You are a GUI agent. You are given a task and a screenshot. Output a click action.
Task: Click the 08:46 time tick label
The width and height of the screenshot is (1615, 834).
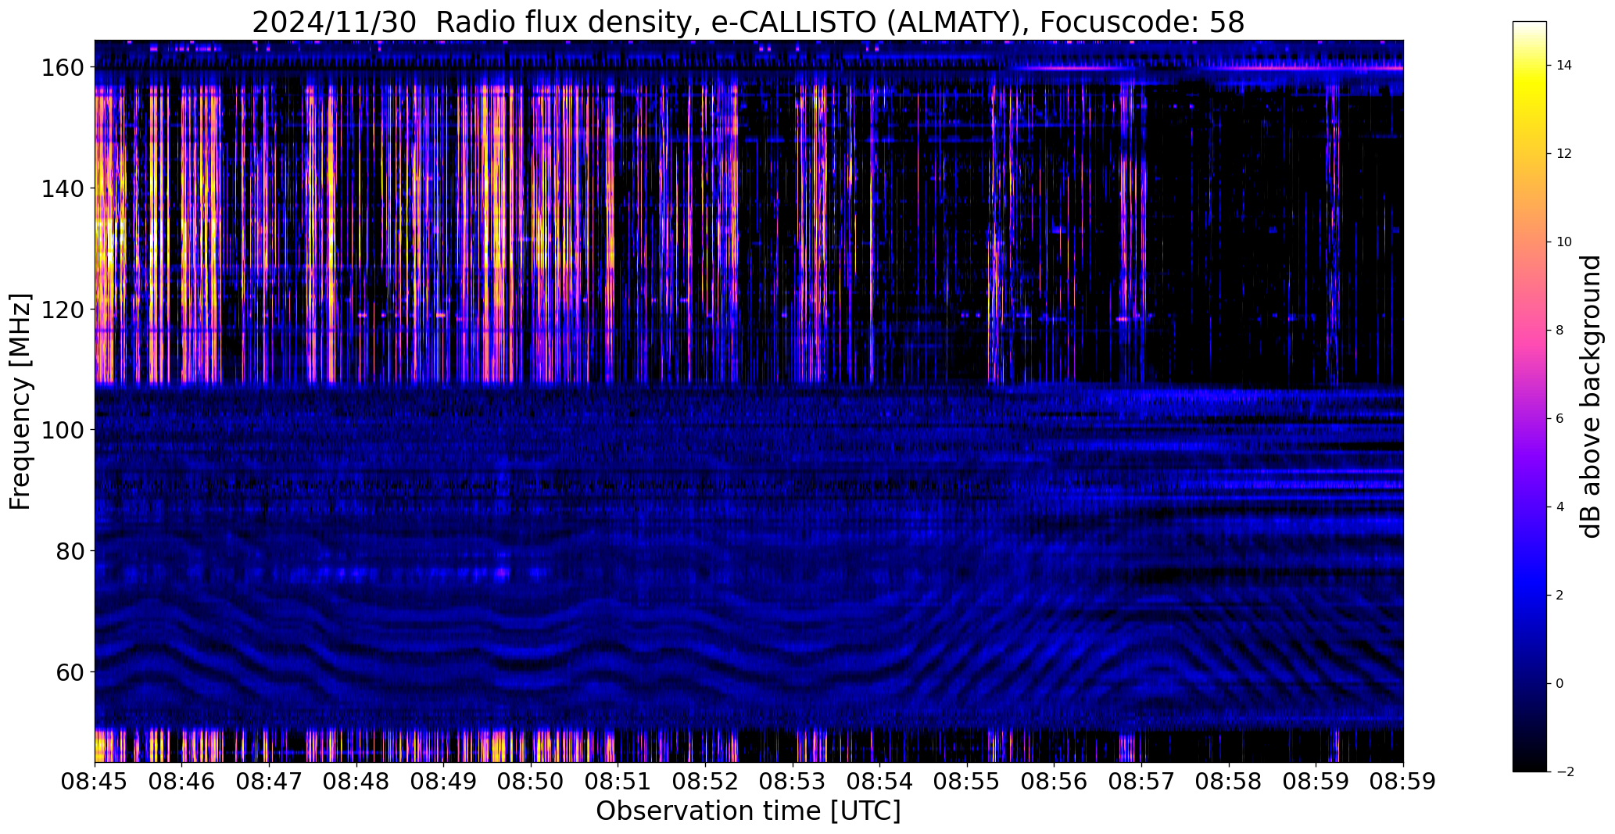[x=182, y=782]
